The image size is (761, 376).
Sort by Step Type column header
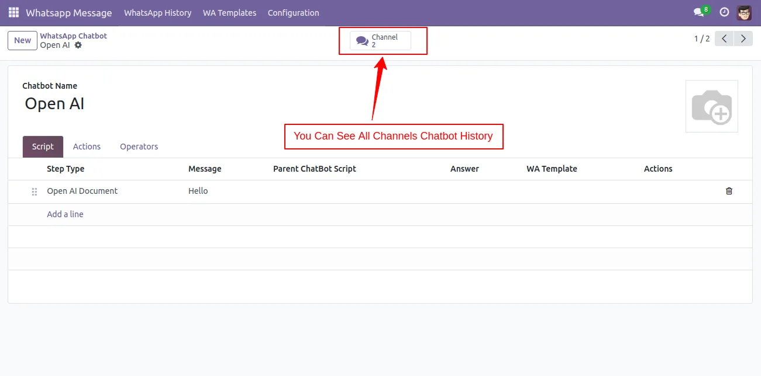(66, 169)
